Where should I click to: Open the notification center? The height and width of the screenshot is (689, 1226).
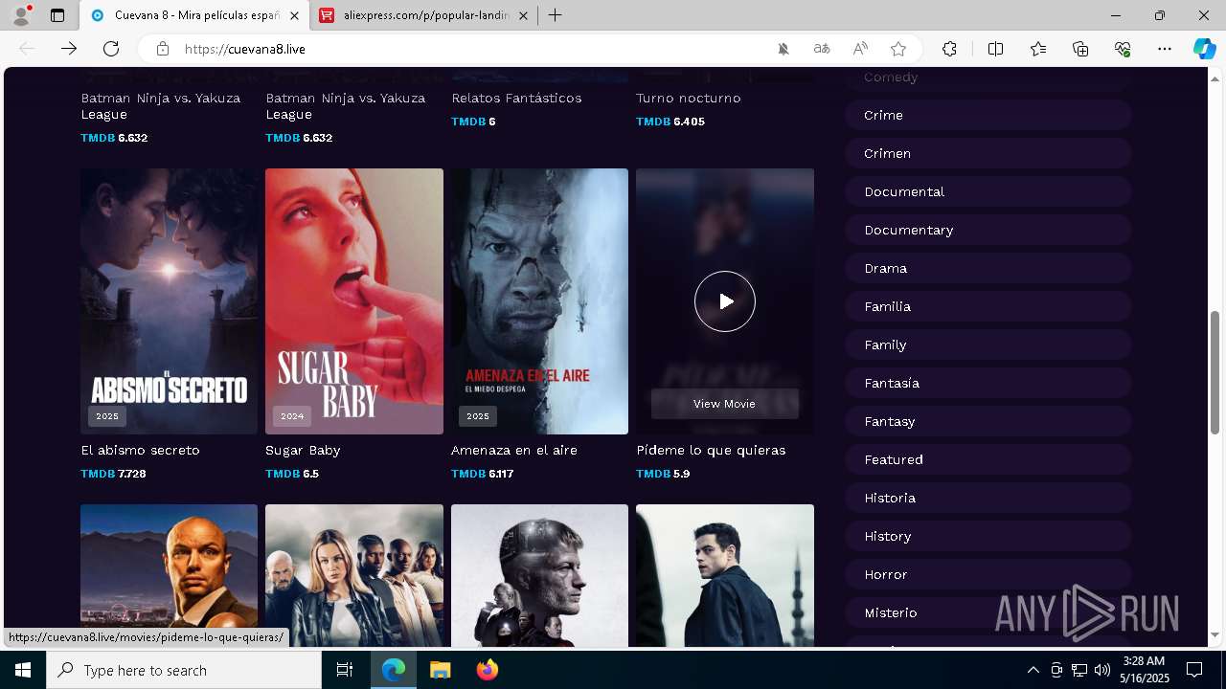(1194, 670)
